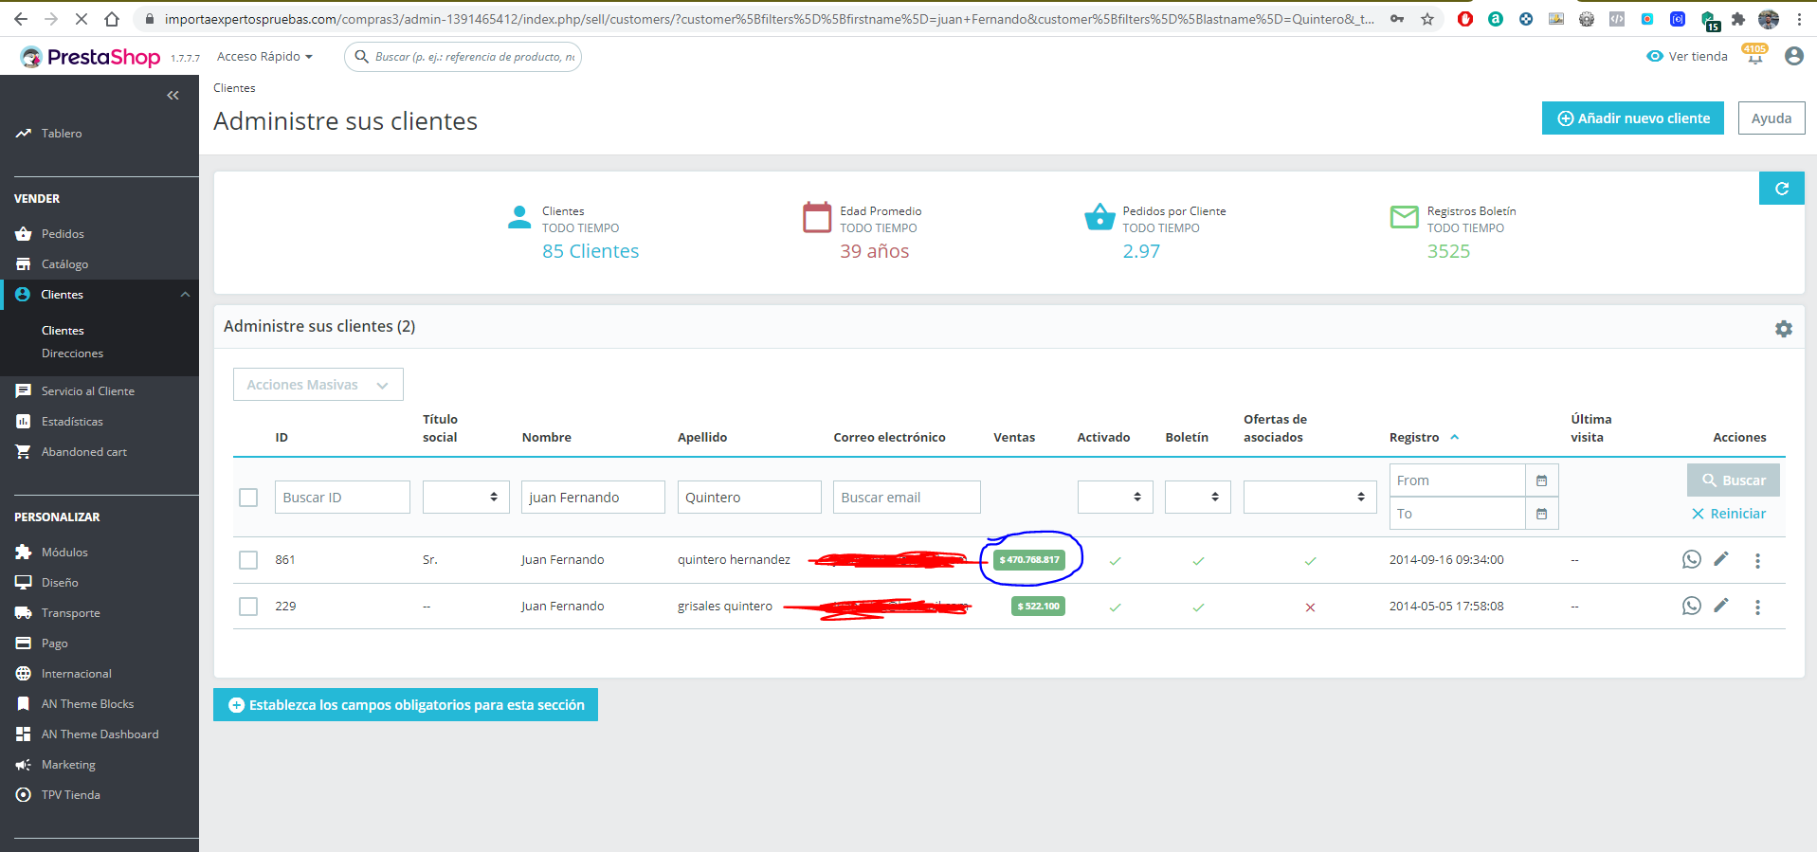Go to Direcciones submenu

click(x=72, y=353)
